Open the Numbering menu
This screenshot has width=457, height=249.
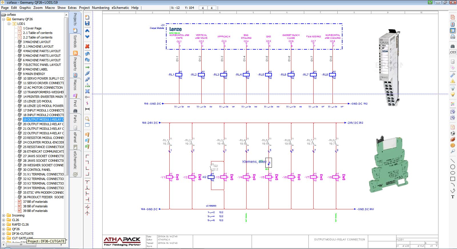click(x=101, y=8)
